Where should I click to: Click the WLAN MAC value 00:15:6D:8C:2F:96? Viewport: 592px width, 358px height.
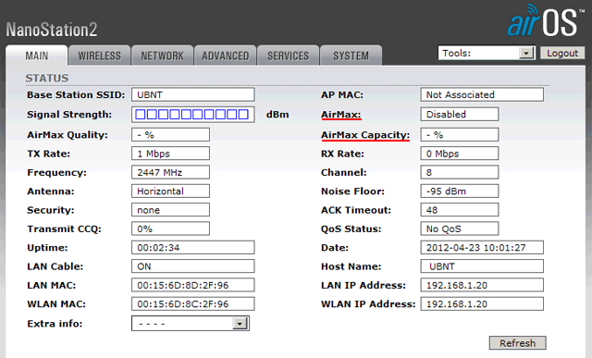click(x=193, y=304)
